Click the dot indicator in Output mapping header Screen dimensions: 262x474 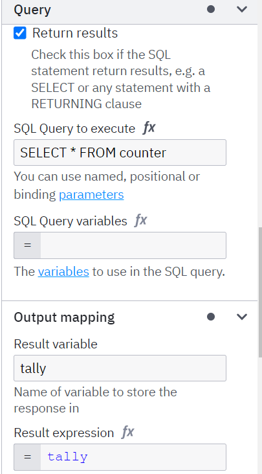[211, 317]
